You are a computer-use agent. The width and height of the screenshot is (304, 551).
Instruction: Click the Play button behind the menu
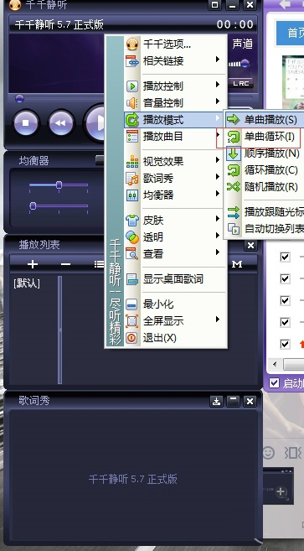click(95, 122)
